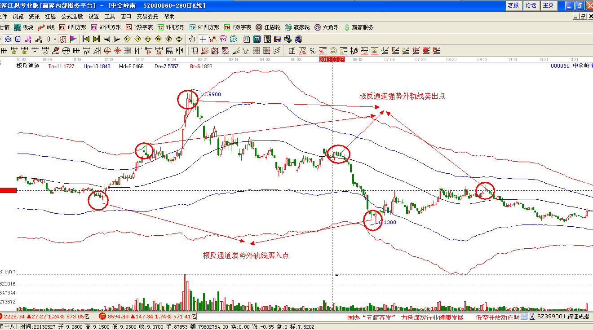
Task: Expand dropdown arrow beside candlestick icon
Action: click(55, 39)
